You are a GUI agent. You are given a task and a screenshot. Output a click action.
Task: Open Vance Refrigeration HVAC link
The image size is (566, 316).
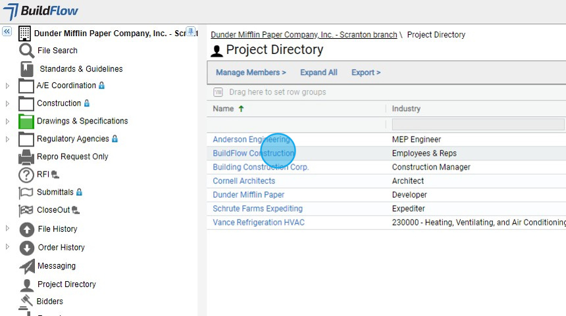tap(259, 223)
